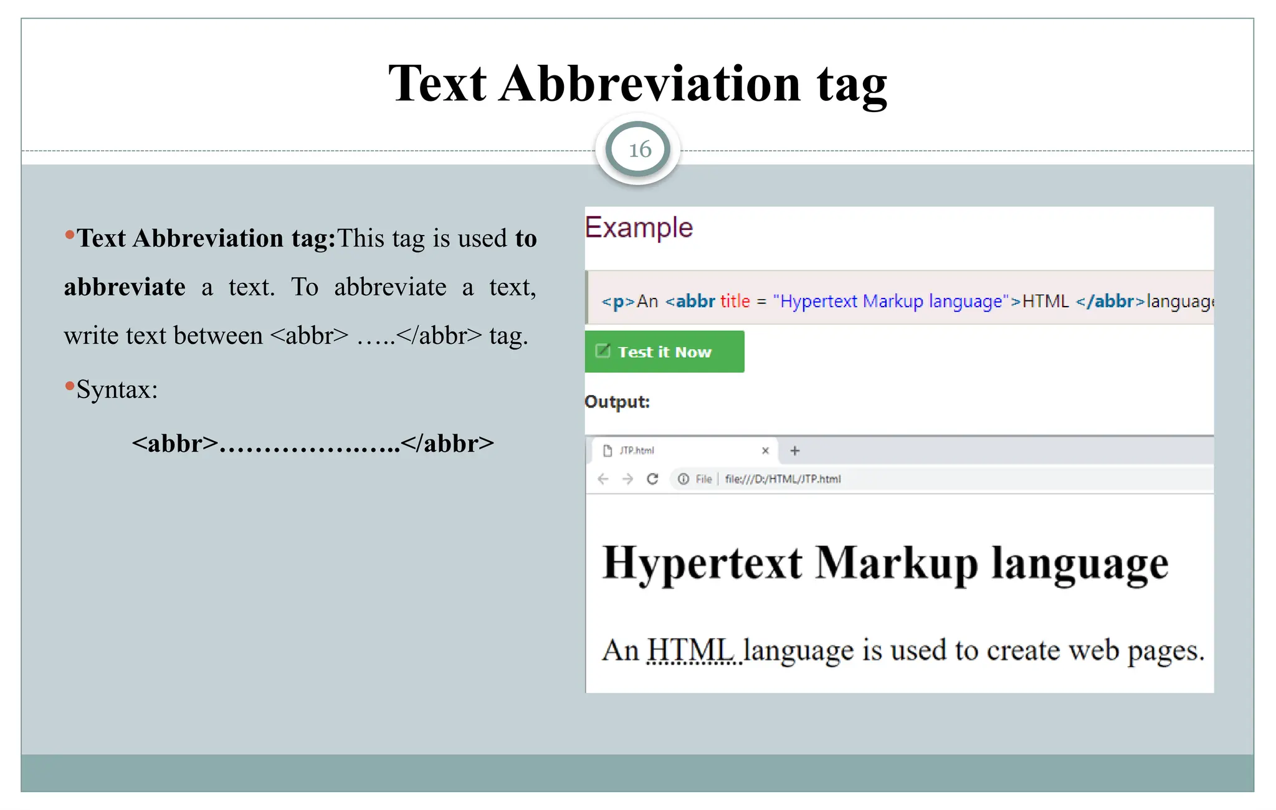Click the Text Abbreviation tag slide title
This screenshot has height=810, width=1276.
[x=637, y=84]
